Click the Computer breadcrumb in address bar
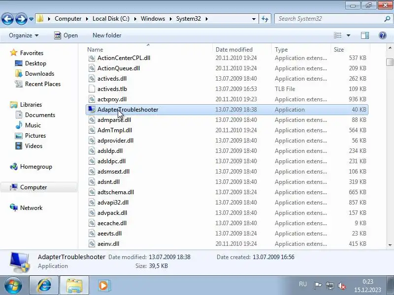This screenshot has height=295, width=394. point(68,19)
